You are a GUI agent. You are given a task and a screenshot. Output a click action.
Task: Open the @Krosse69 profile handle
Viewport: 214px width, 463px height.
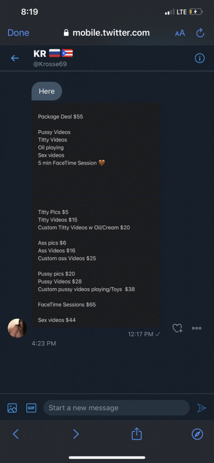click(x=50, y=64)
